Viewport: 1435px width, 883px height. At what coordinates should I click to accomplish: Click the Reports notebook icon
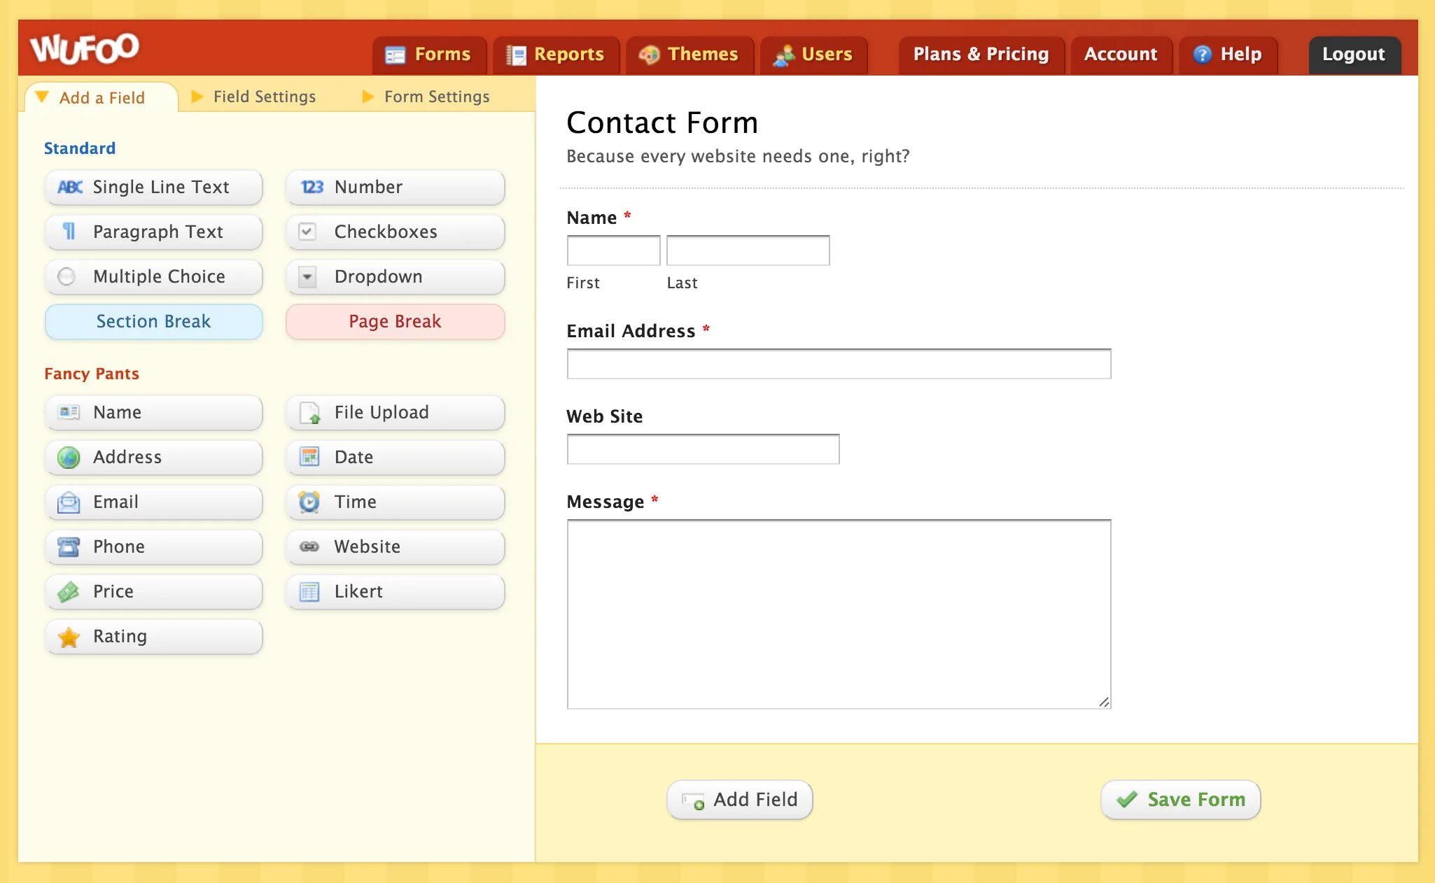[x=516, y=55]
